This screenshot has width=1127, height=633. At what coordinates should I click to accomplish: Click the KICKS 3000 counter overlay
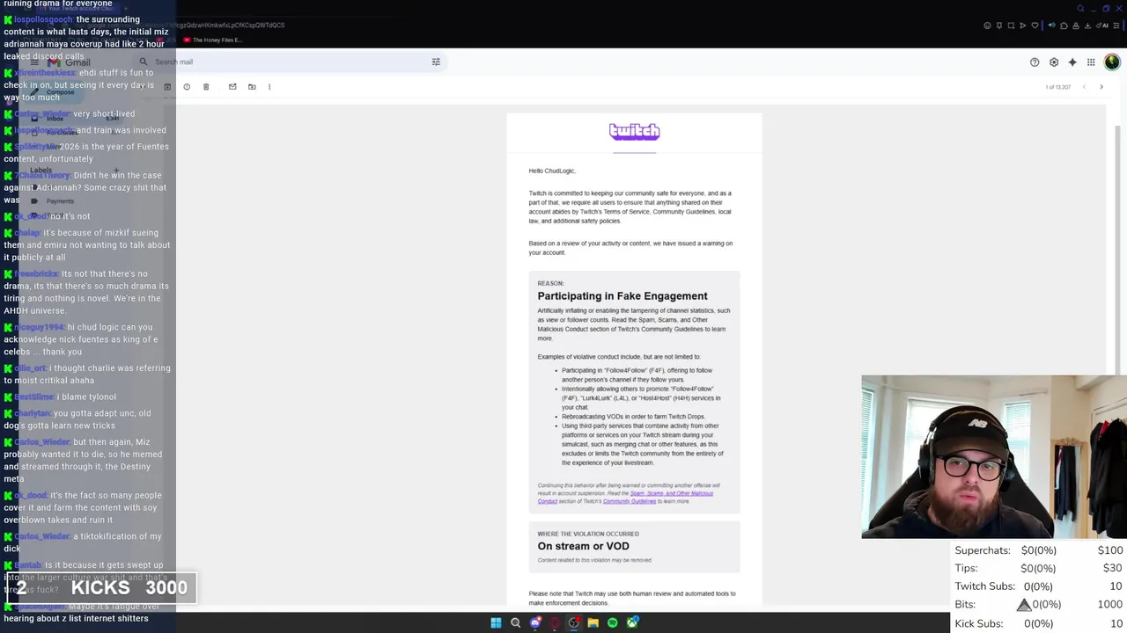click(x=102, y=587)
